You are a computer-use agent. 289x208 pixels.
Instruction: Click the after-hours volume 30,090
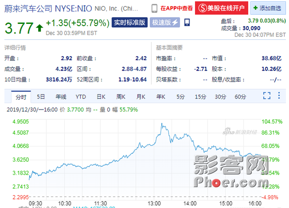click(x=251, y=28)
